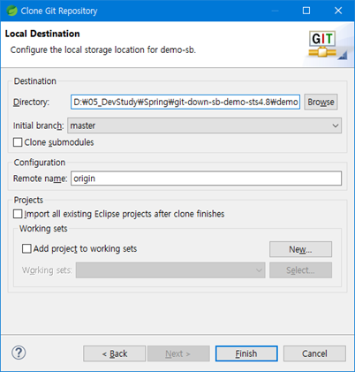Browse for the destination directory

[x=321, y=102]
